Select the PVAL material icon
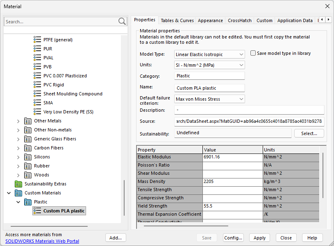334x246 pixels. click(37, 58)
